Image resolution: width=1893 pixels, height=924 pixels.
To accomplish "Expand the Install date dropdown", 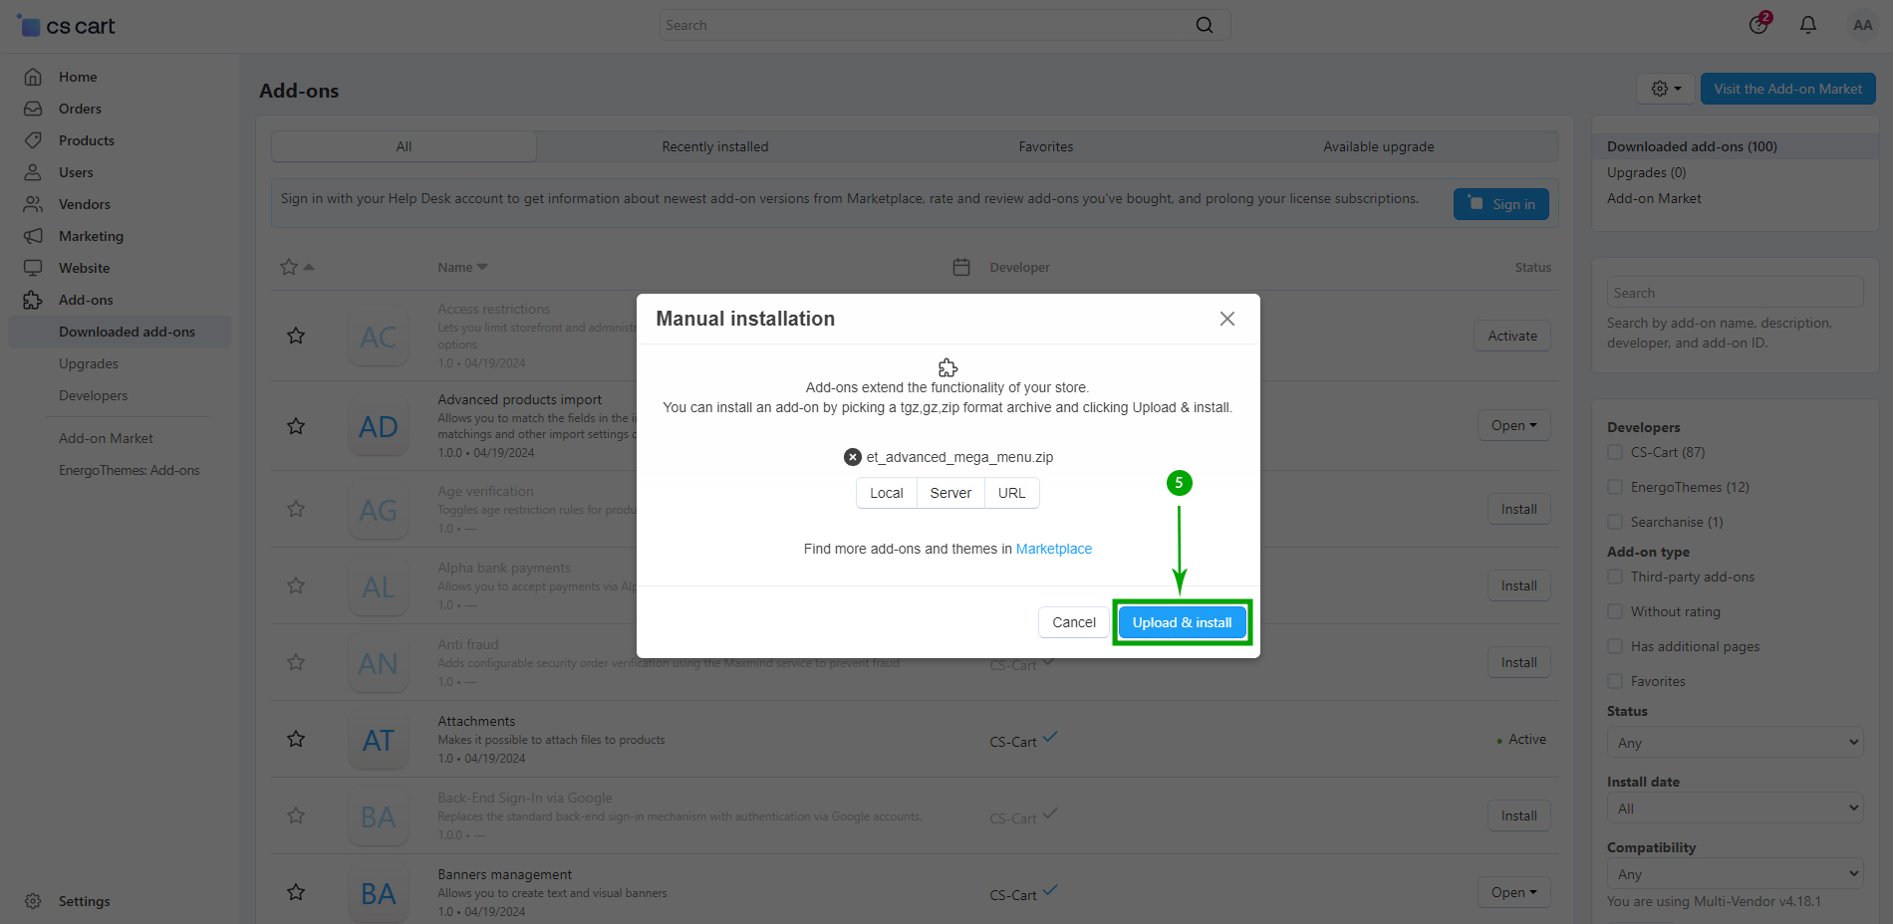I will click(x=1735, y=808).
